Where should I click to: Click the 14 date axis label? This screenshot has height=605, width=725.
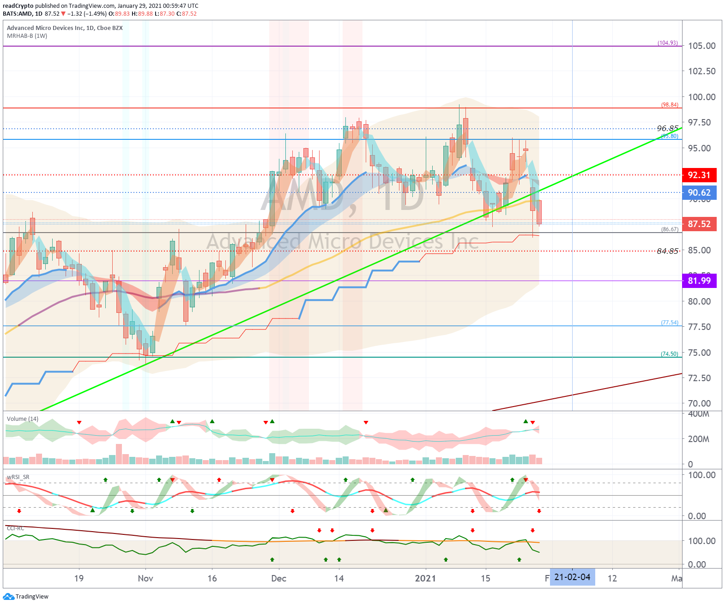339,578
